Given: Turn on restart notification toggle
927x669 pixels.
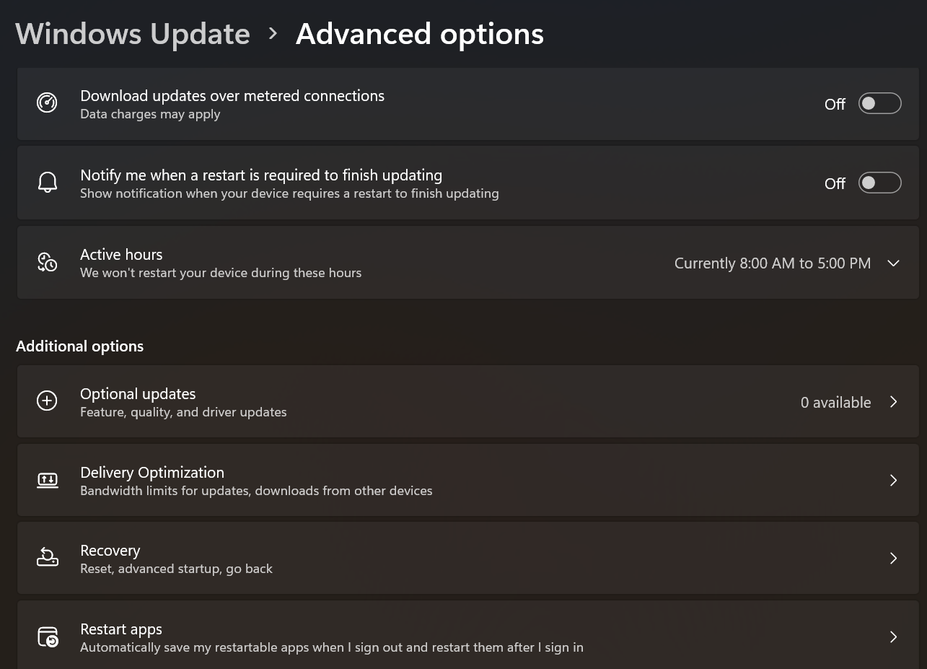Looking at the screenshot, I should coord(879,183).
